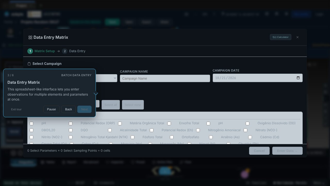This screenshot has height=186, width=330.
Task: Pause the guided tour
Action: coord(52,109)
